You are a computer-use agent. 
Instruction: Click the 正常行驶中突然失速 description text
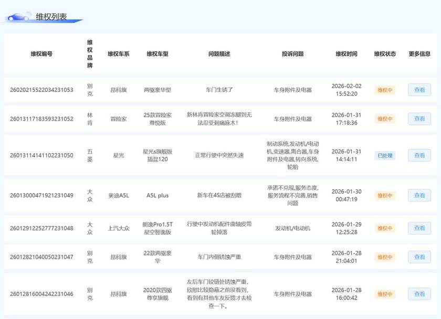click(x=219, y=156)
